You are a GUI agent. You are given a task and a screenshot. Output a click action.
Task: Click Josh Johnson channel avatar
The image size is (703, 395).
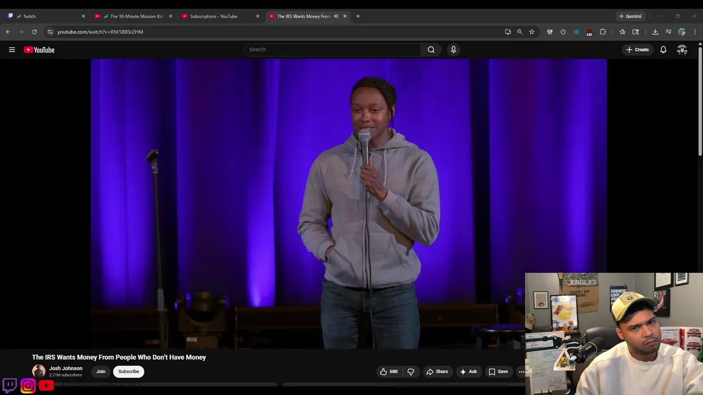(x=38, y=371)
